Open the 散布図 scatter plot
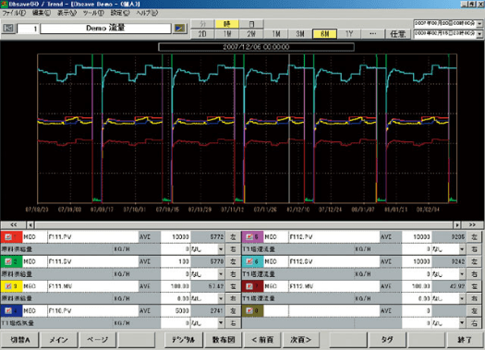 point(224,340)
